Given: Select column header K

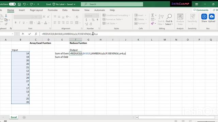Looking at the screenshot, I should pos(138,40).
